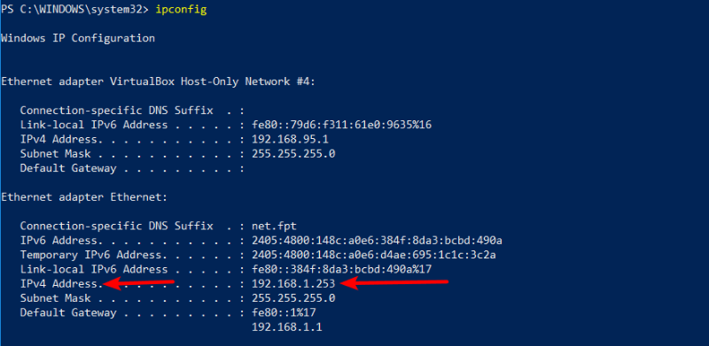
Task: Click the Temporary IPv6 Address label
Action: click(91, 255)
